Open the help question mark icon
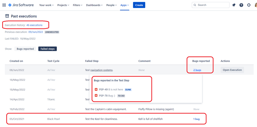Viewport: 257px width, 127px height. [x=241, y=5]
